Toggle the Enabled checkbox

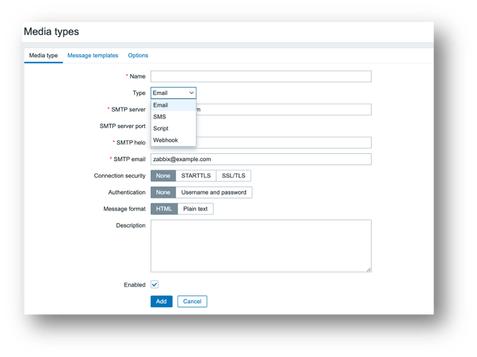pos(155,285)
